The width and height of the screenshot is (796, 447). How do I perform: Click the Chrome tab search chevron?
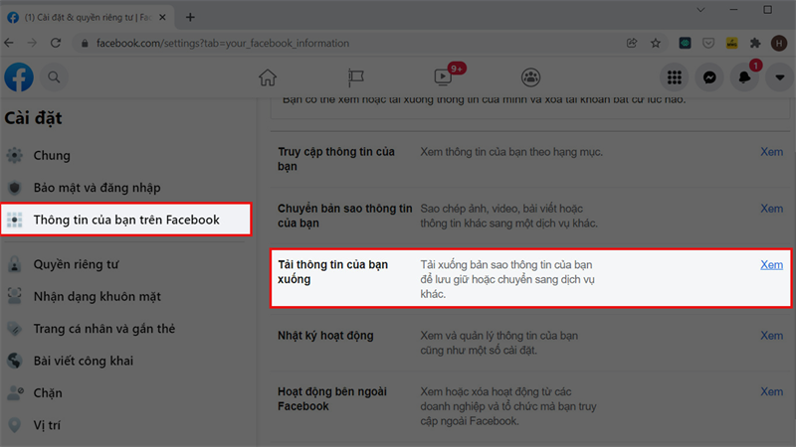(x=700, y=10)
